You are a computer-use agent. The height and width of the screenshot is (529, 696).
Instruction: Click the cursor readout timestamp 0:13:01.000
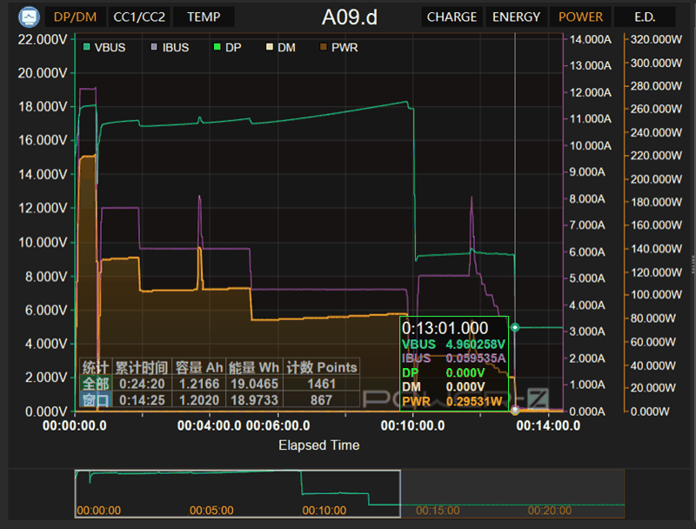point(445,328)
